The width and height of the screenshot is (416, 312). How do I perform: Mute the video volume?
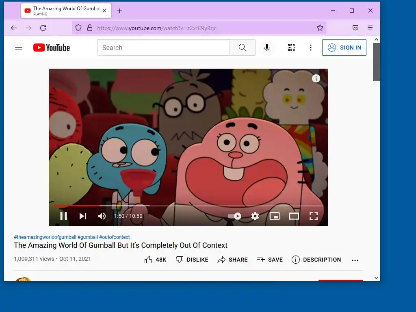102,216
